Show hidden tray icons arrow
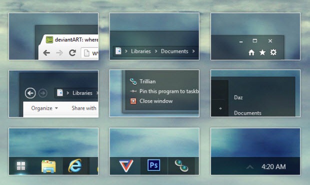The width and height of the screenshot is (310, 185). pyautogui.click(x=250, y=167)
